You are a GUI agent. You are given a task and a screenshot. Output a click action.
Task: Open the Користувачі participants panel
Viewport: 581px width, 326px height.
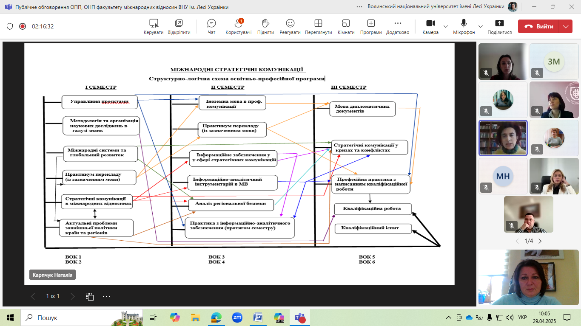click(238, 26)
